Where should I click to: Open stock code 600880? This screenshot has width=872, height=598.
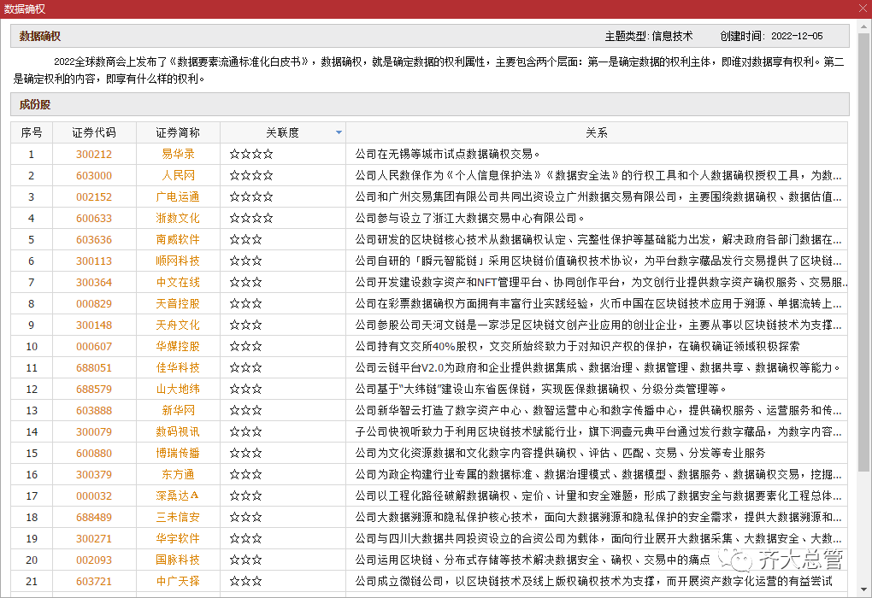pos(94,453)
